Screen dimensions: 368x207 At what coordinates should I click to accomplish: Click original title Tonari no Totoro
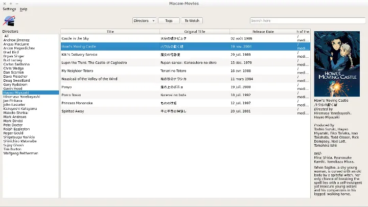pyautogui.click(x=173, y=71)
